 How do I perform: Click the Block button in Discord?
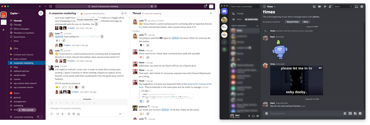tap(306, 22)
